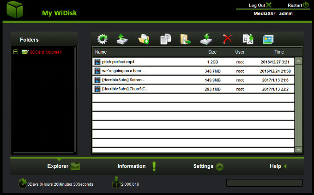Select the file pitch perfect.mp4

(x=118, y=62)
